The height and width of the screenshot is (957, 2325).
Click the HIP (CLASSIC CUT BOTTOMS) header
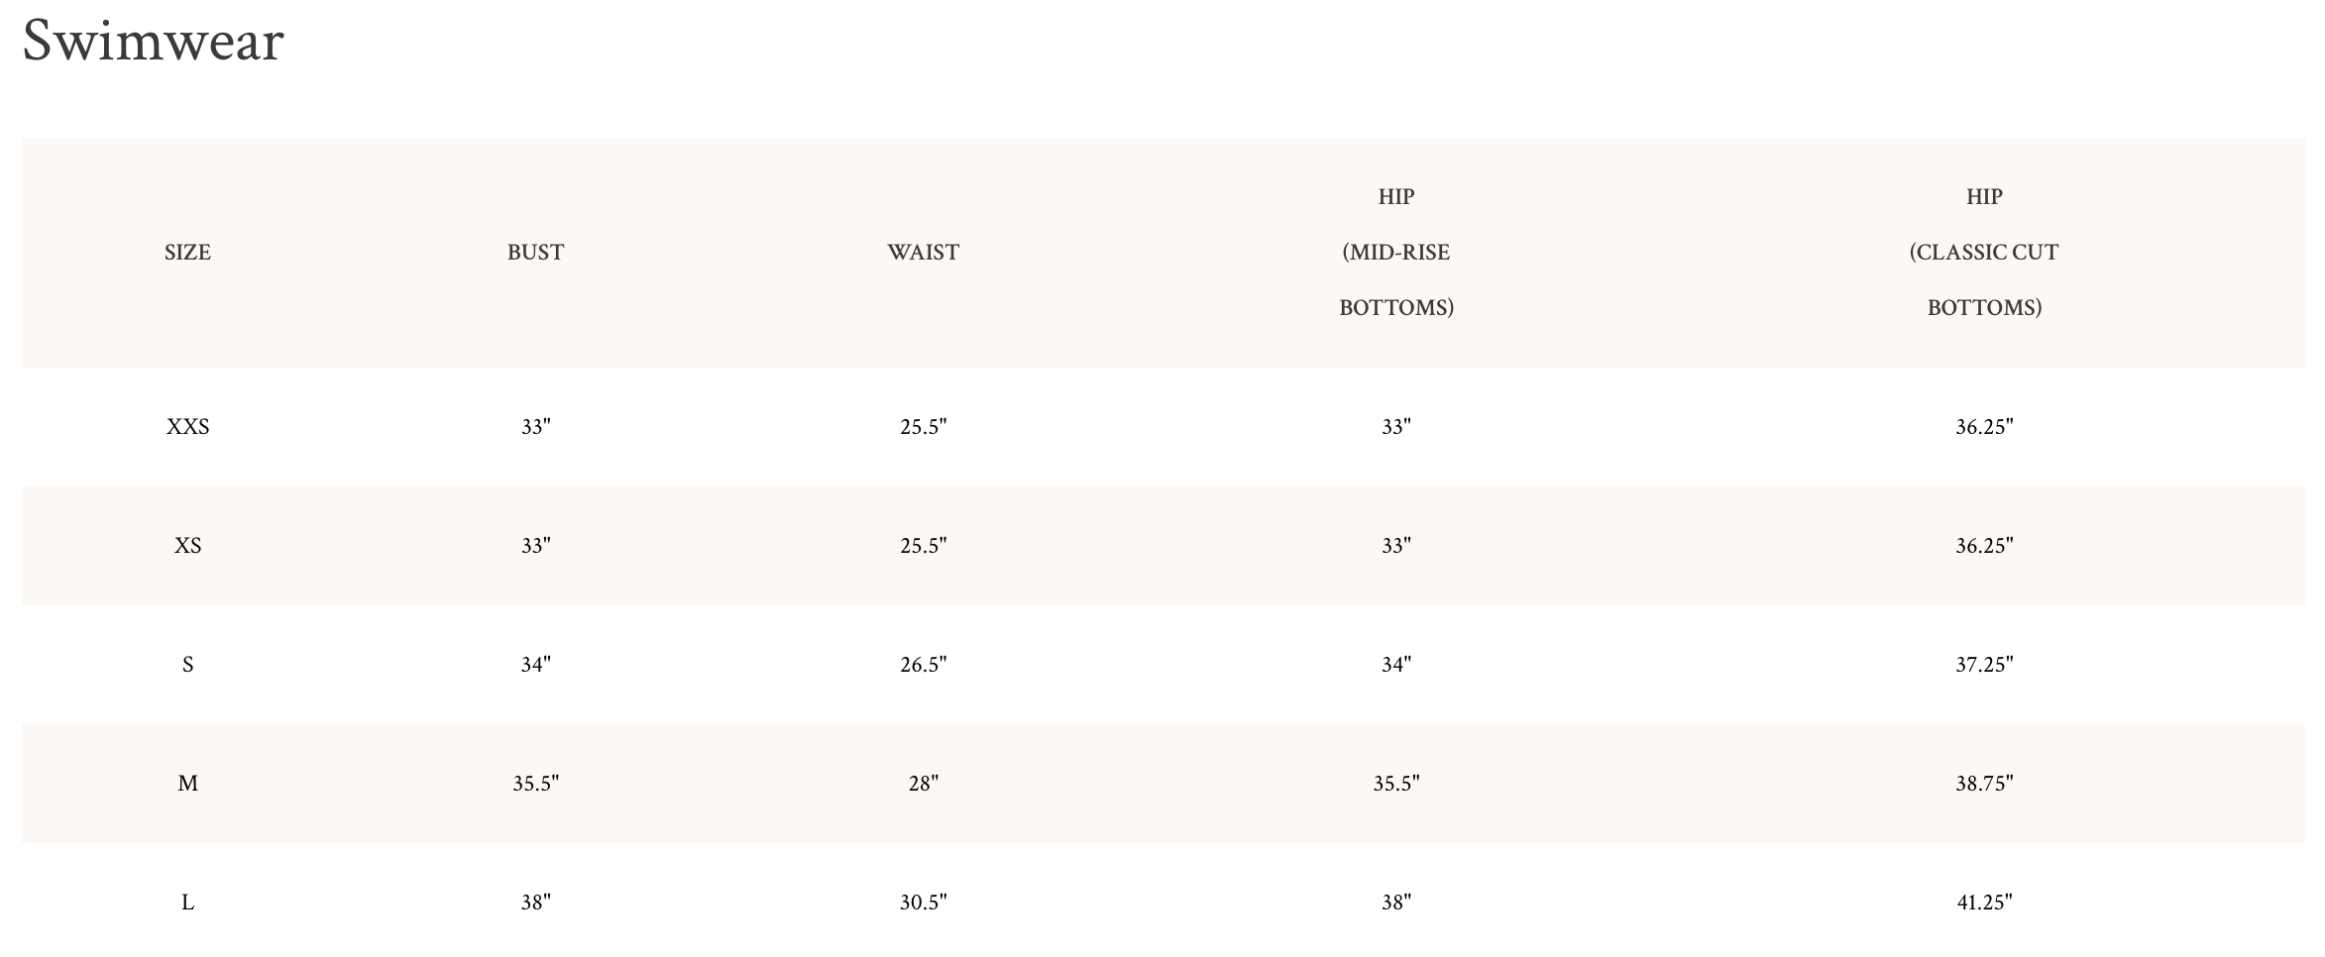click(1984, 253)
